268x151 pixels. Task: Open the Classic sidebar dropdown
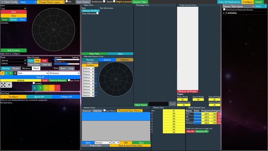tap(261, 6)
